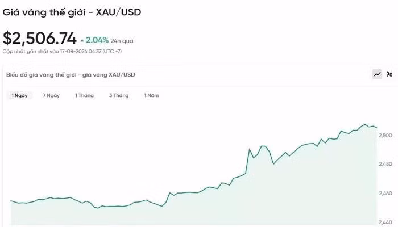
Task: Click the 2.04% change value
Action: (x=97, y=40)
